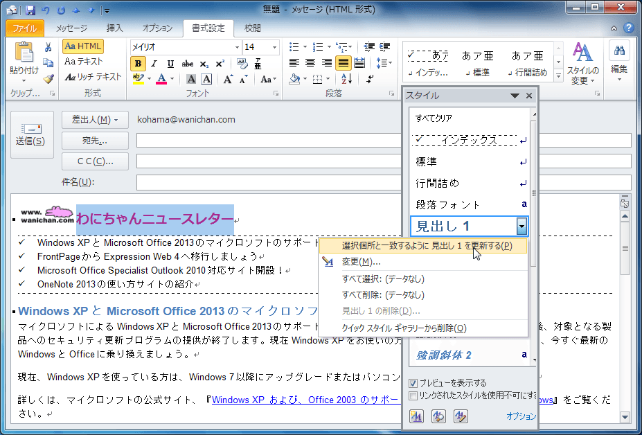The image size is (642, 435).
Task: Toggle Underline formatting
Action: point(170,64)
